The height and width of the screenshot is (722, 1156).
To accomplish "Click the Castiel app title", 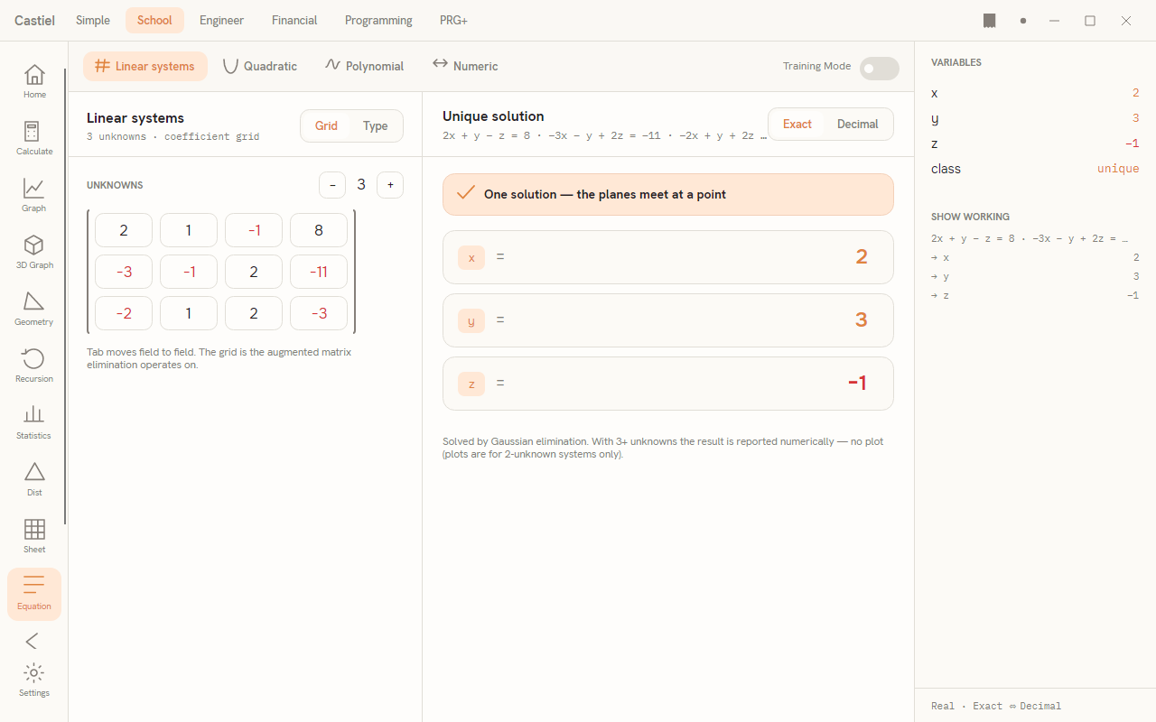I will (x=34, y=21).
